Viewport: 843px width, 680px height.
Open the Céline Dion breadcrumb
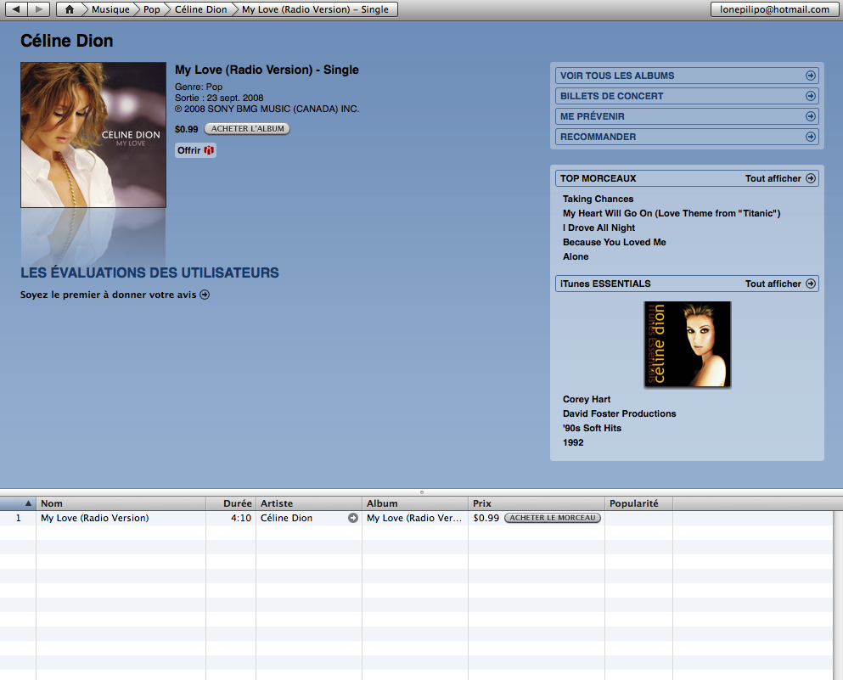[200, 9]
